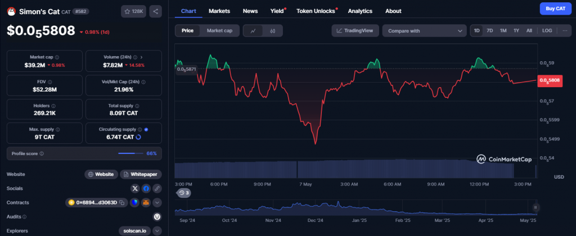Click the FDV info icon

(x=50, y=82)
